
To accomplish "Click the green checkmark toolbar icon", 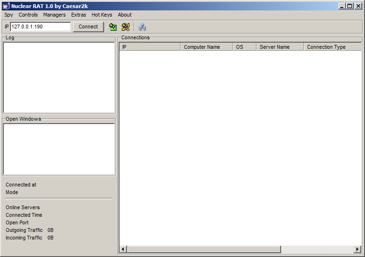I will 112,27.
